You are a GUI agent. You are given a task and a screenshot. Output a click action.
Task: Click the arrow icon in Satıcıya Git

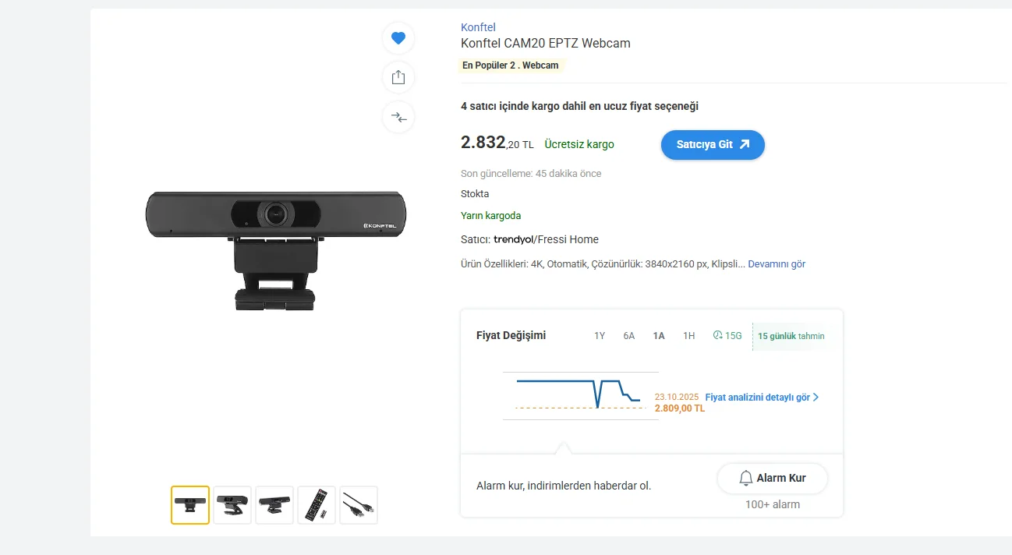(x=745, y=144)
